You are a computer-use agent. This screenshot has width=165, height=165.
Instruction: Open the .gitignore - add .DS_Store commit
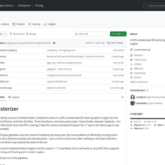(59, 69)
